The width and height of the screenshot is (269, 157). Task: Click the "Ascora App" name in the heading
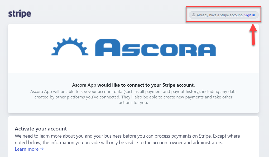click(84, 85)
